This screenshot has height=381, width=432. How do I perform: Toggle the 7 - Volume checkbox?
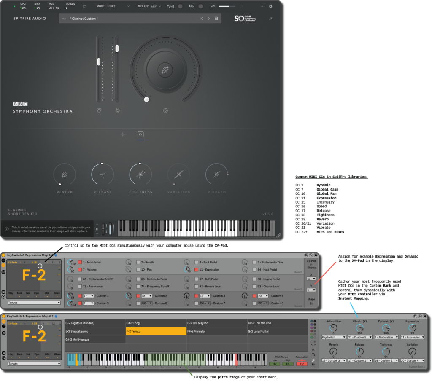tap(80, 269)
